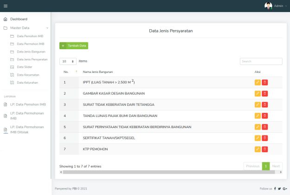Go to Dashboard in sidebar

coord(19,19)
